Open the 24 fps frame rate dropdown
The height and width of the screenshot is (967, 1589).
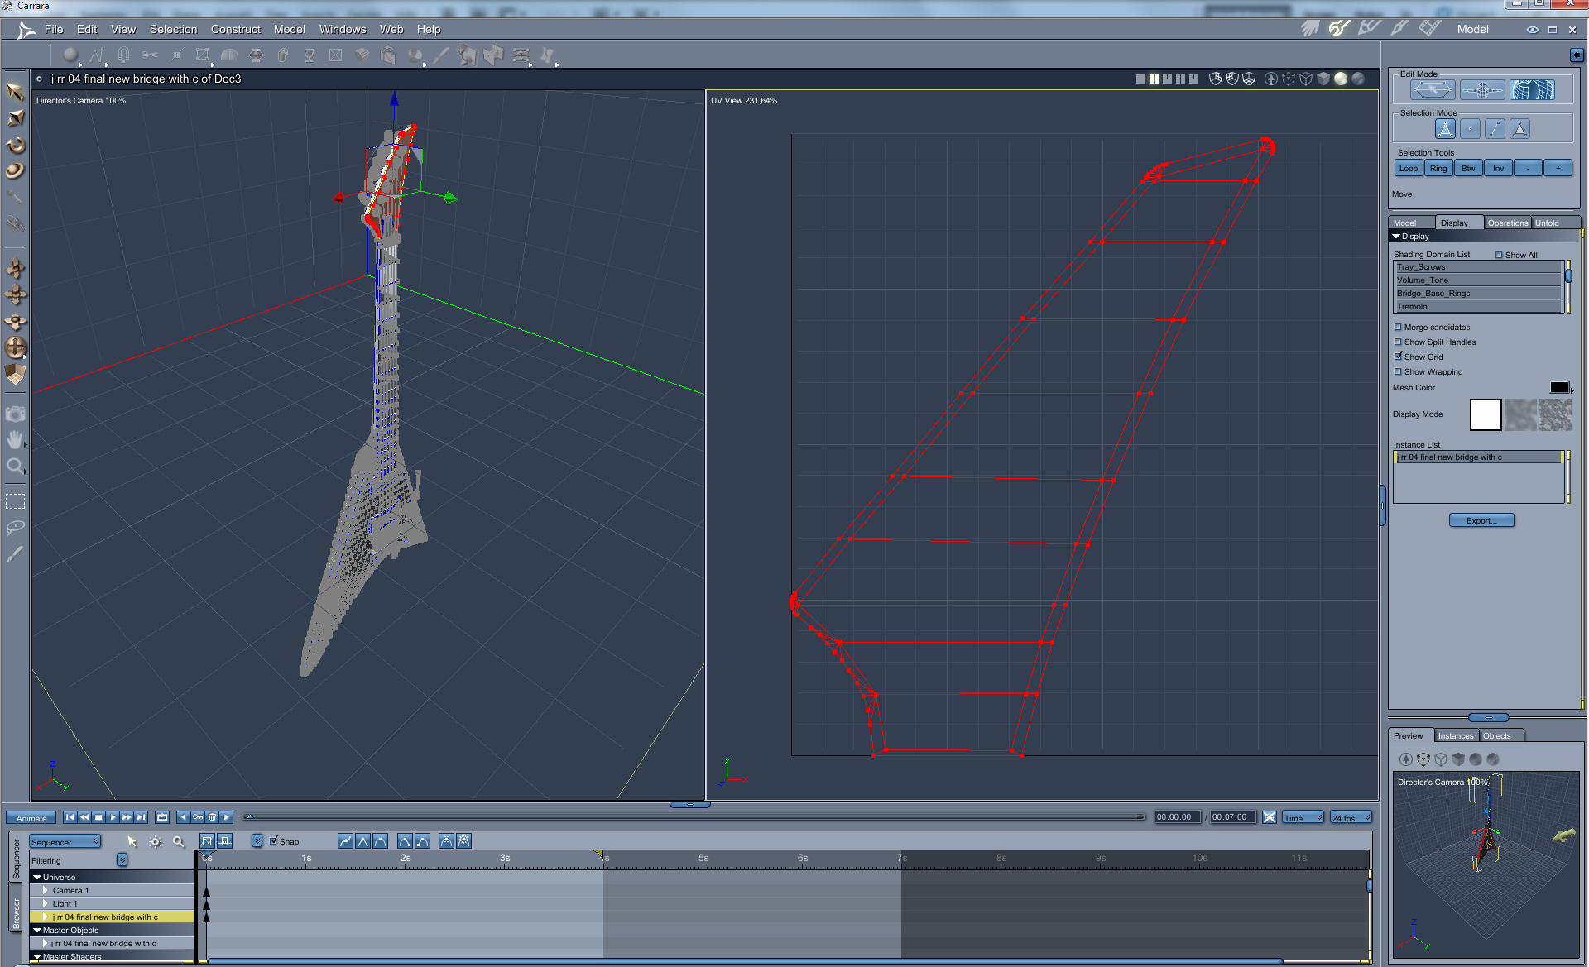click(x=1351, y=818)
